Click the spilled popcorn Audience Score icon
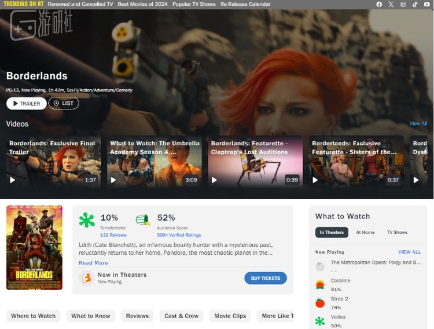 click(x=143, y=220)
